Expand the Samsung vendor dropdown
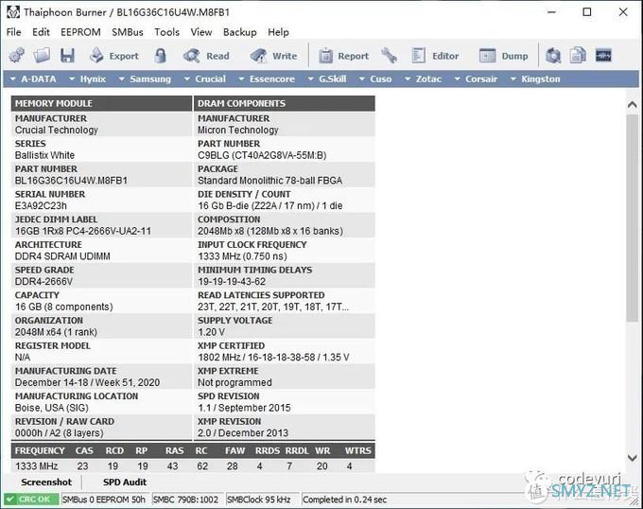Screen dimensions: 643x509 coord(145,79)
